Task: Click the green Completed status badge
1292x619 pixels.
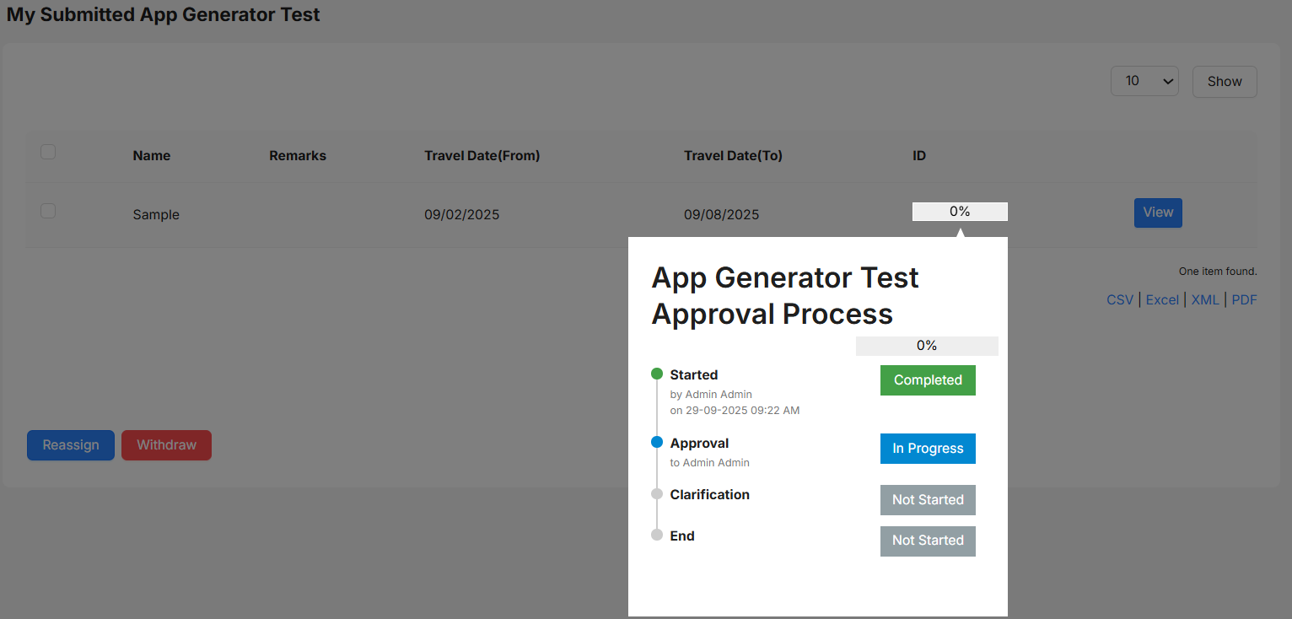Action: click(928, 380)
